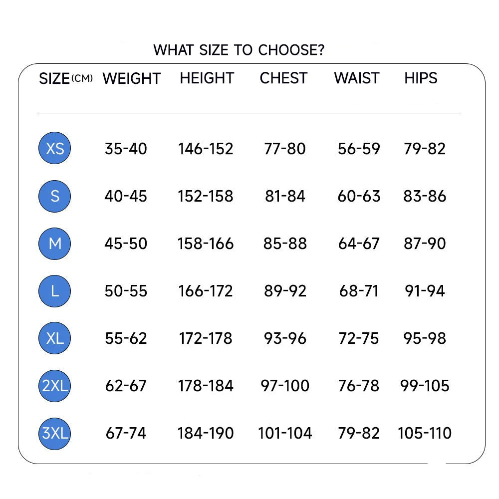The height and width of the screenshot is (499, 499).
Task: Pick the blue L size circle
Action: (x=55, y=291)
